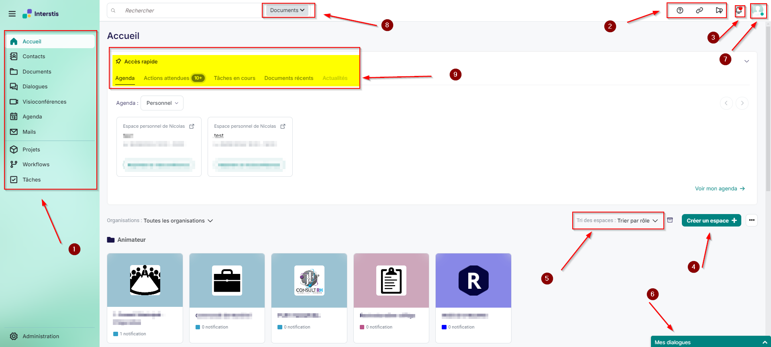
Task: Expand Toutes les organisations filter
Action: [178, 220]
